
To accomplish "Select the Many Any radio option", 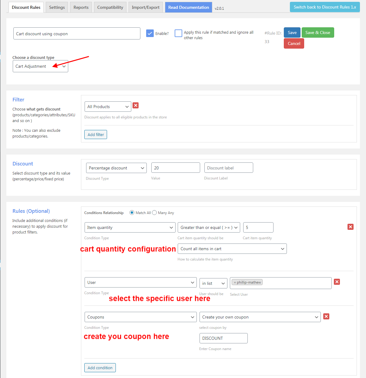I will point(154,213).
